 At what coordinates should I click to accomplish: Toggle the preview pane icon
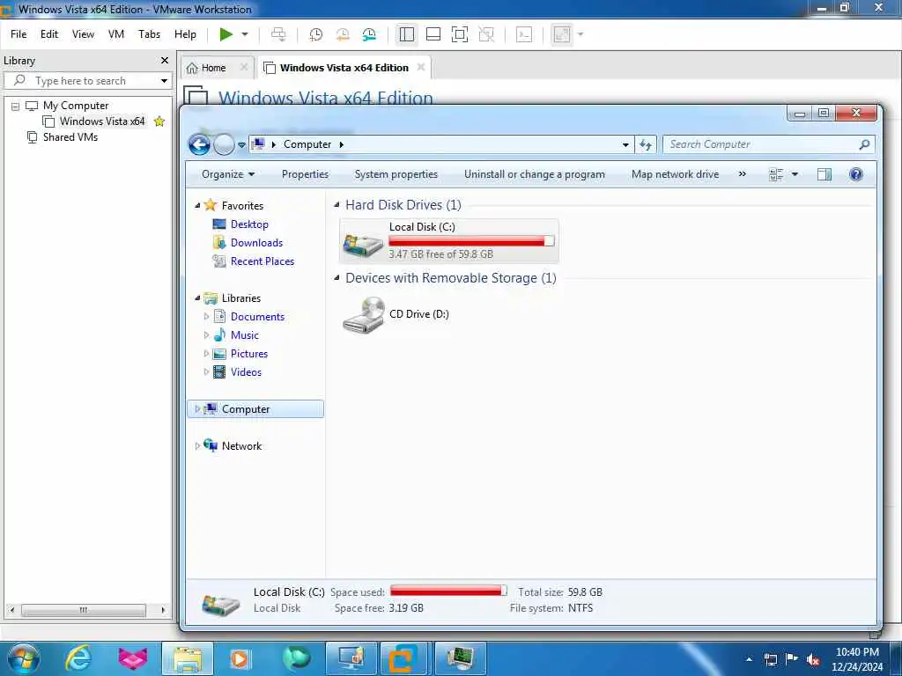824,174
